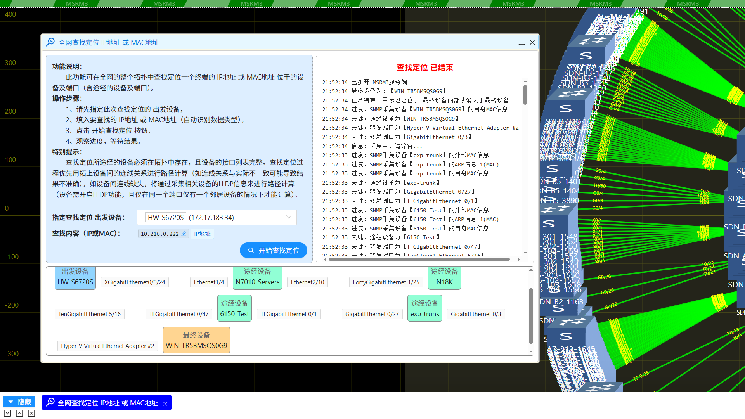Click the FortyGigabitEthernet 1/25 port label

pyautogui.click(x=386, y=282)
